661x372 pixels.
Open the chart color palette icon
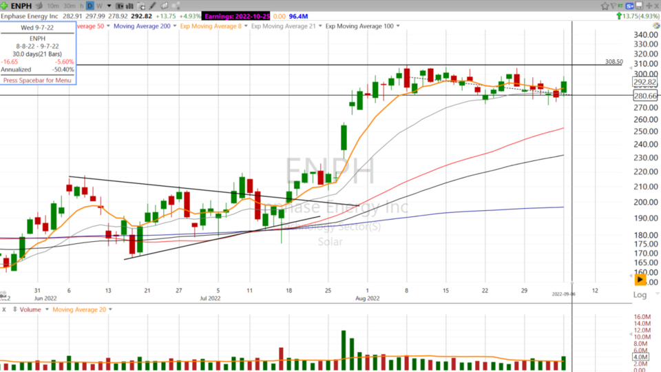656,25
